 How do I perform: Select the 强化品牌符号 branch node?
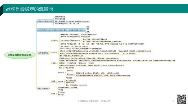point(43,88)
